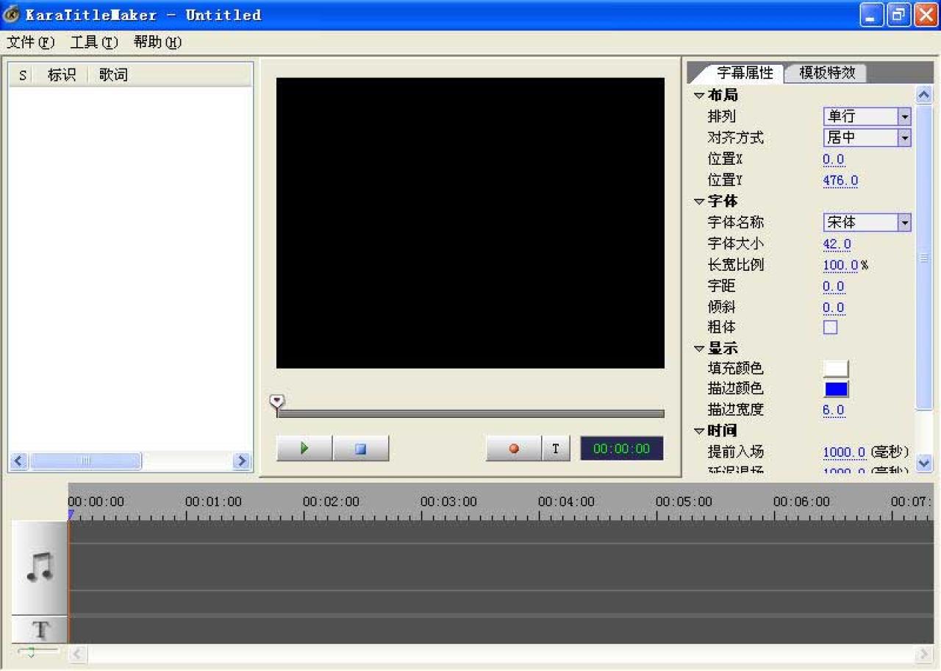
Task: Click the Stop playback button
Action: [x=361, y=448]
